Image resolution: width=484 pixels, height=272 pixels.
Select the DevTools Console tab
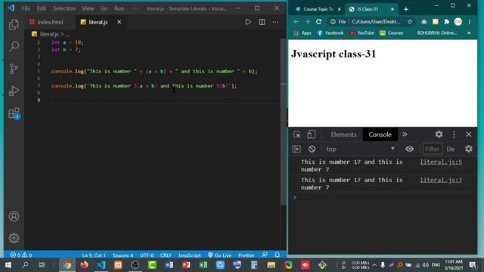click(380, 134)
